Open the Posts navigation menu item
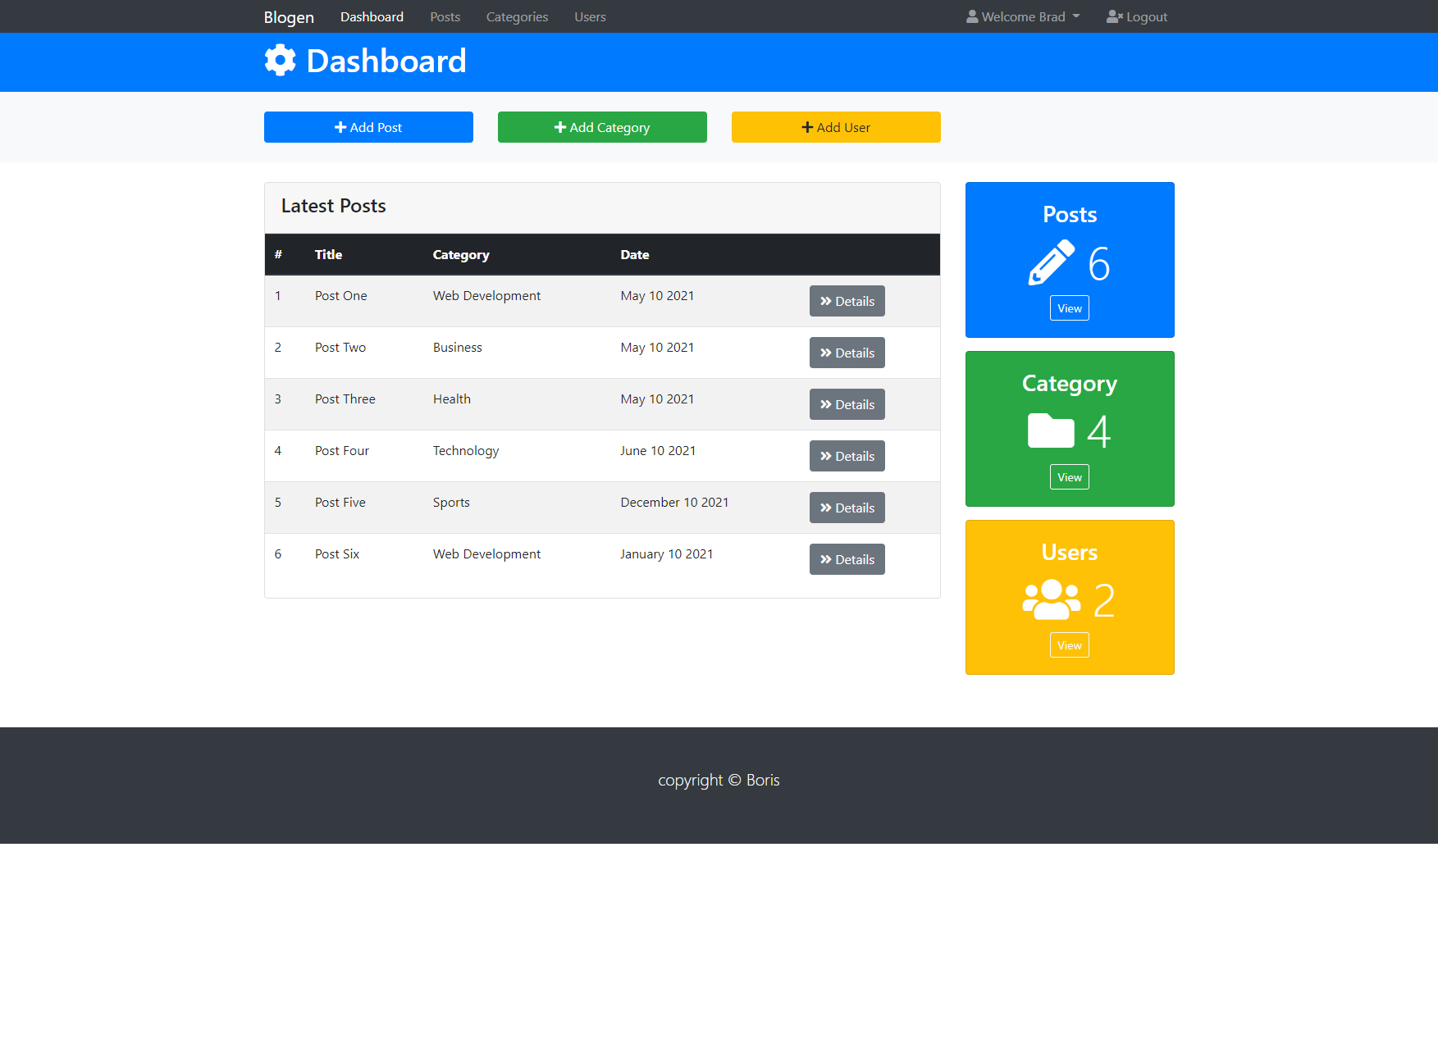This screenshot has height=1043, width=1438. click(x=445, y=16)
